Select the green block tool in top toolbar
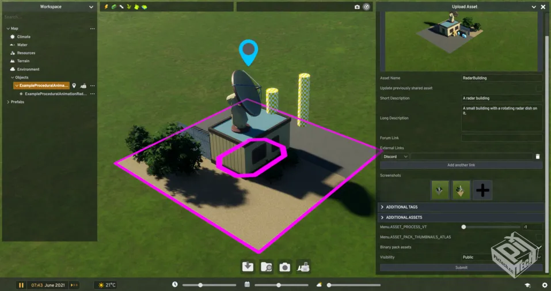Screen dimensions: 551x291 click(x=114, y=7)
